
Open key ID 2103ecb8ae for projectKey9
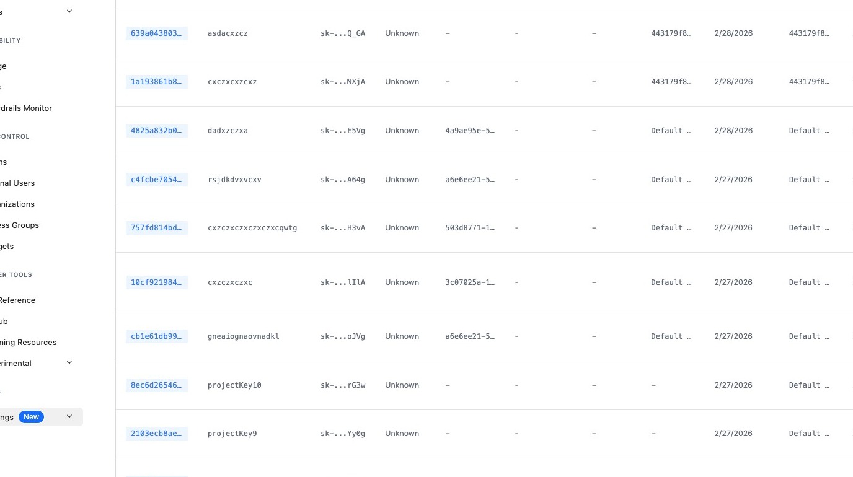[x=156, y=434]
